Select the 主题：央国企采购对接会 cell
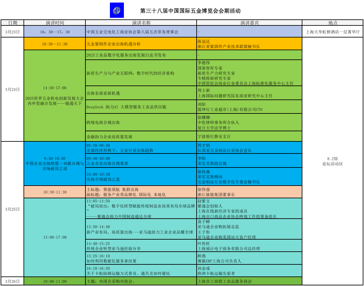Viewport: 364px width, 286px height. (141, 281)
